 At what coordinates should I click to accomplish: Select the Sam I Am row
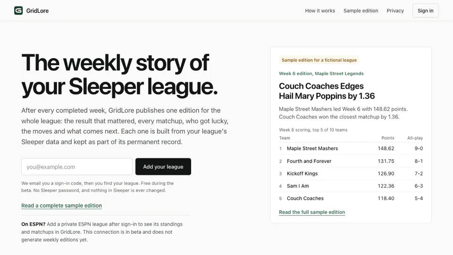pos(351,186)
